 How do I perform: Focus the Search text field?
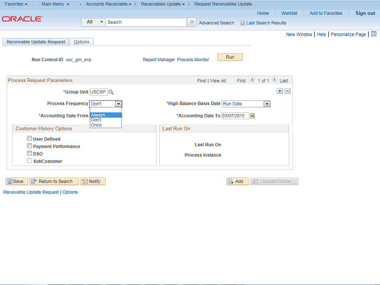[x=146, y=22]
